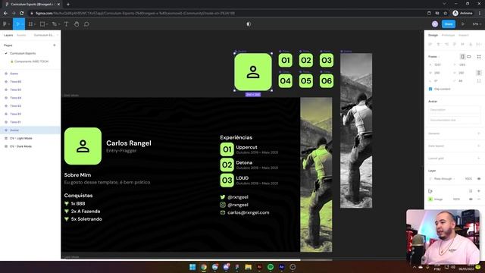
Task: Select the Hand tool
Action: (x=77, y=24)
